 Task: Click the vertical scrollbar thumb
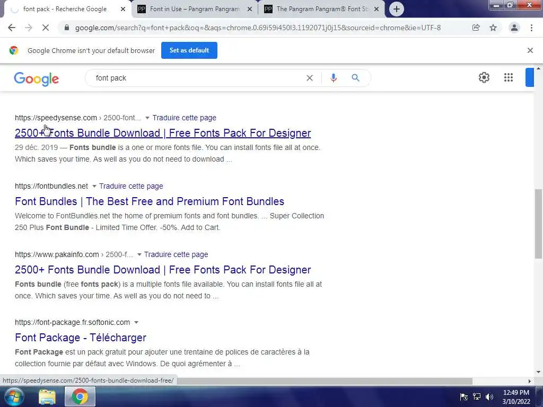click(538, 224)
